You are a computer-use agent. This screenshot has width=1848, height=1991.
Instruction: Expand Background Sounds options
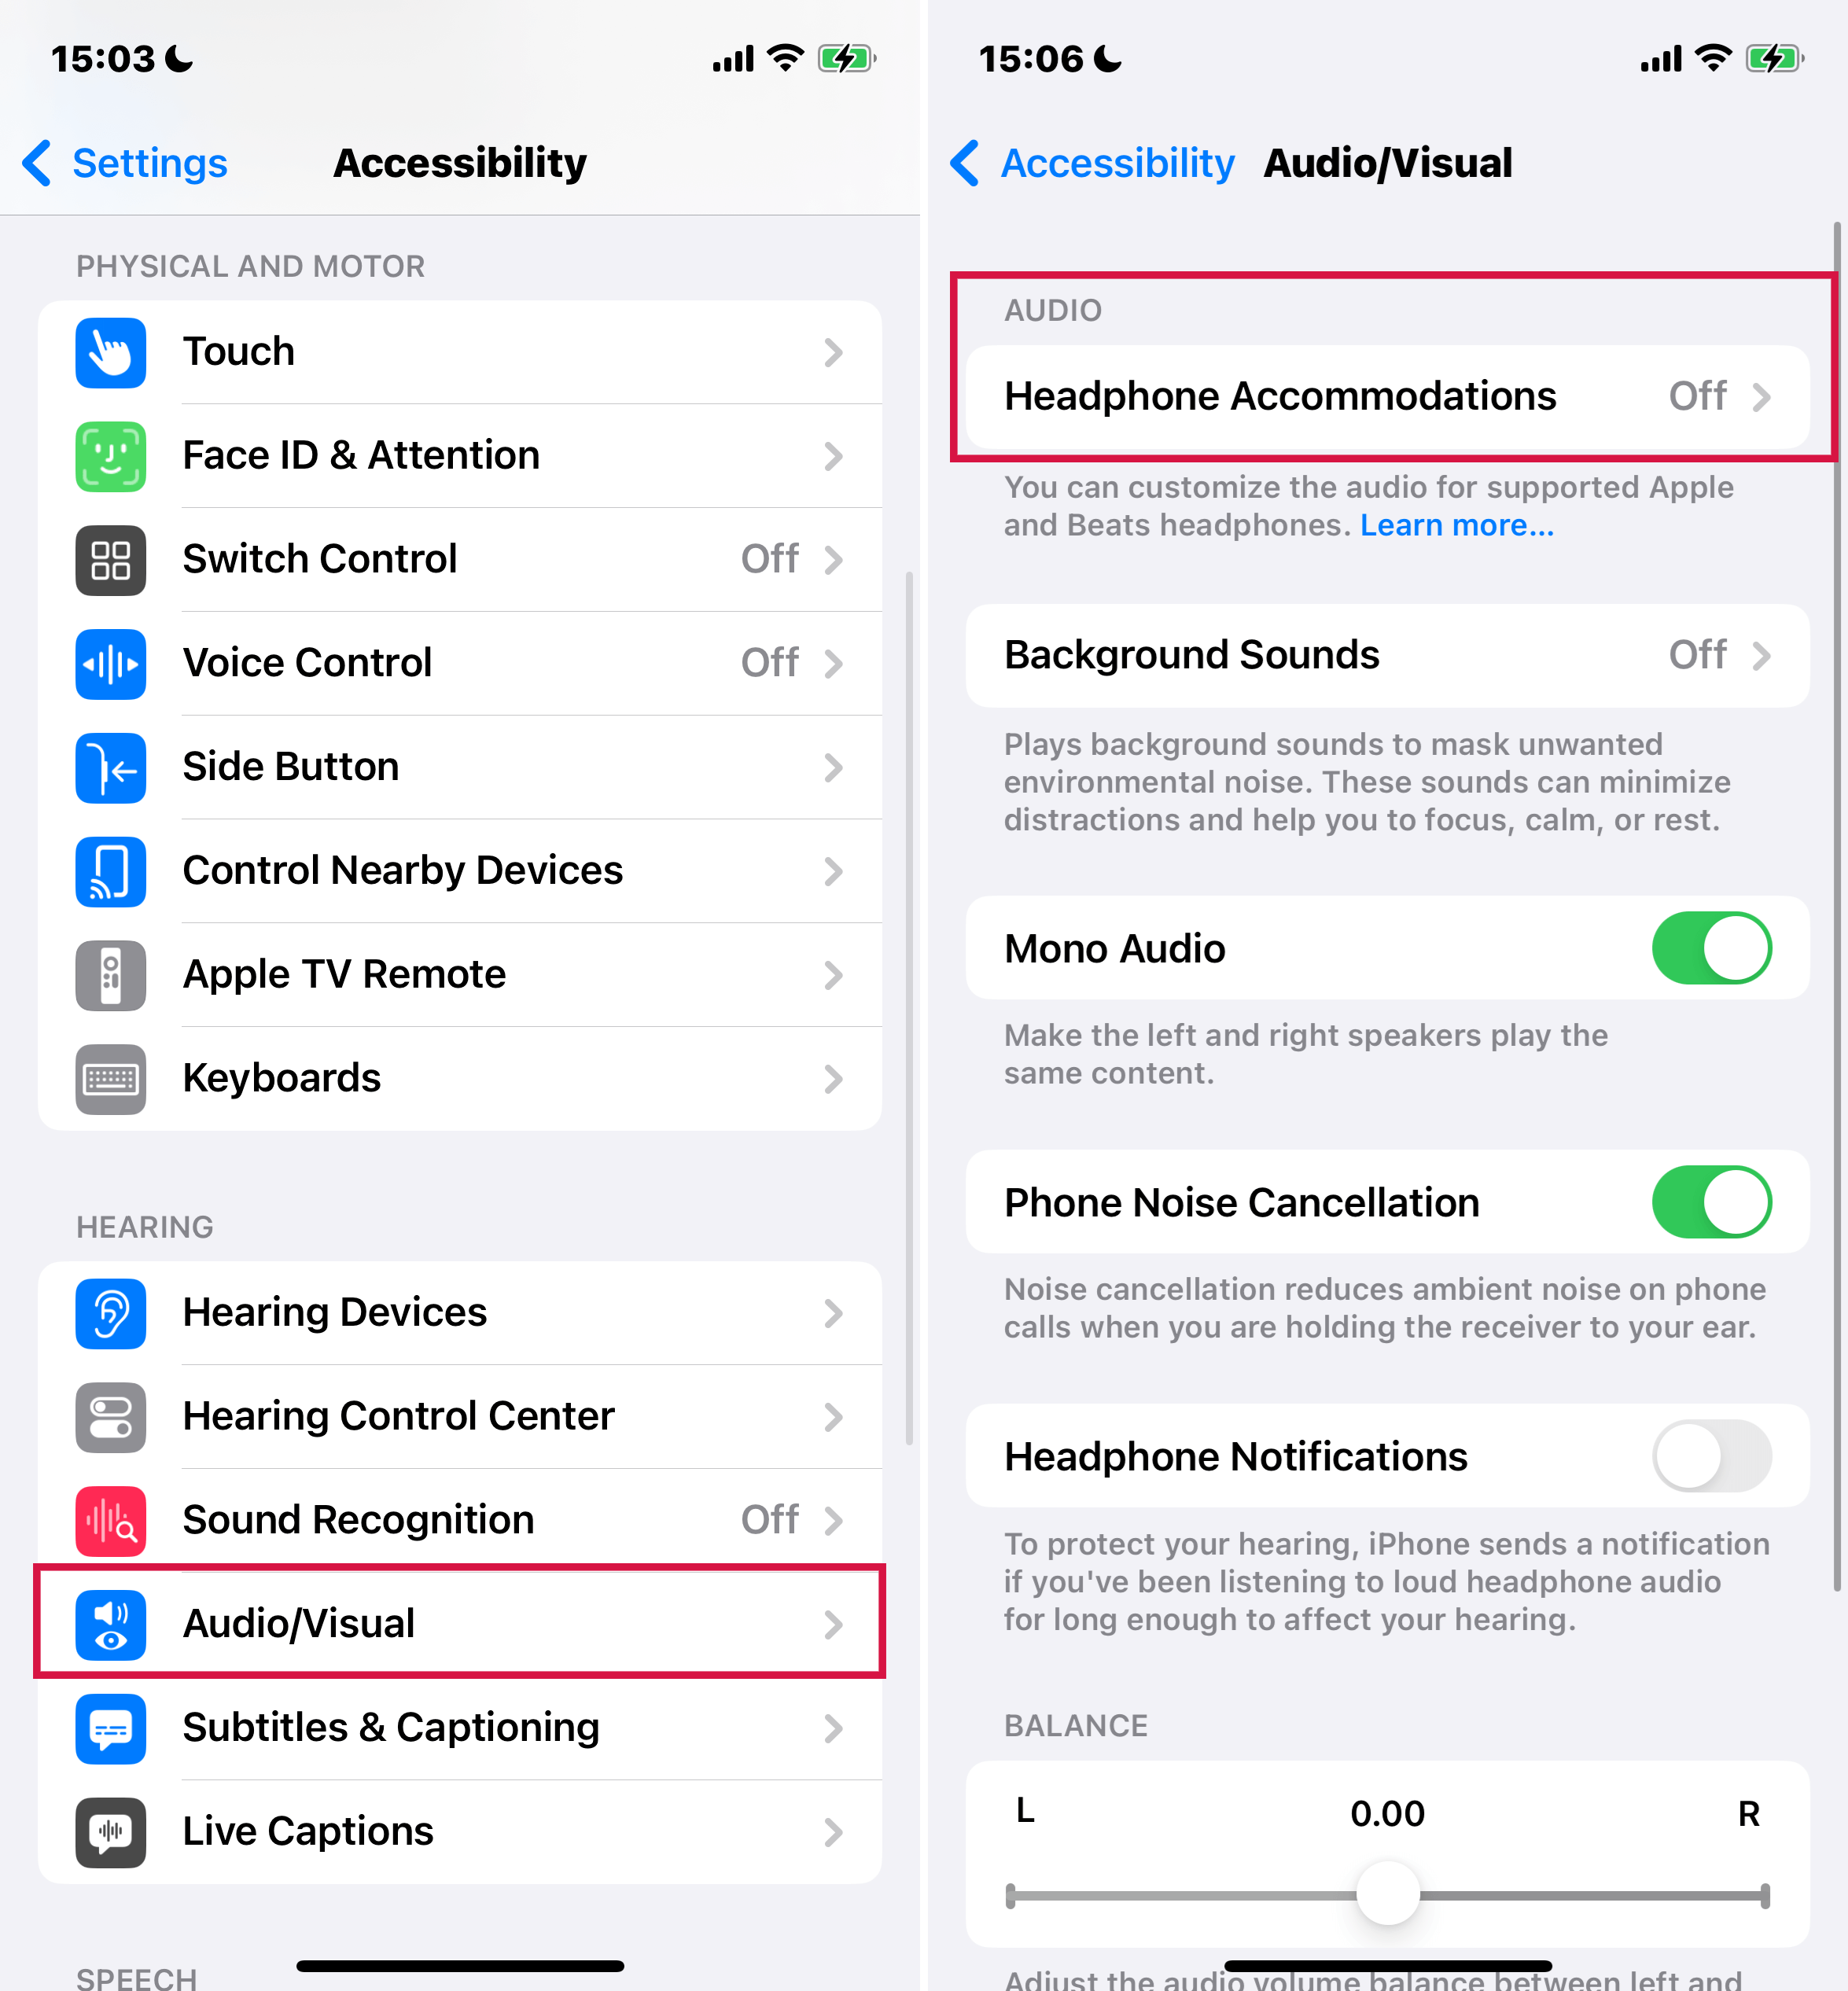tap(1384, 655)
